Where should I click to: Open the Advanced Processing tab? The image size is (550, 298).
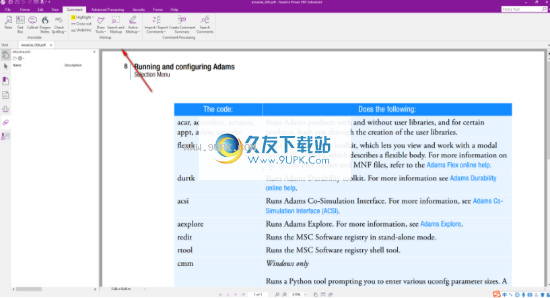pos(107,9)
